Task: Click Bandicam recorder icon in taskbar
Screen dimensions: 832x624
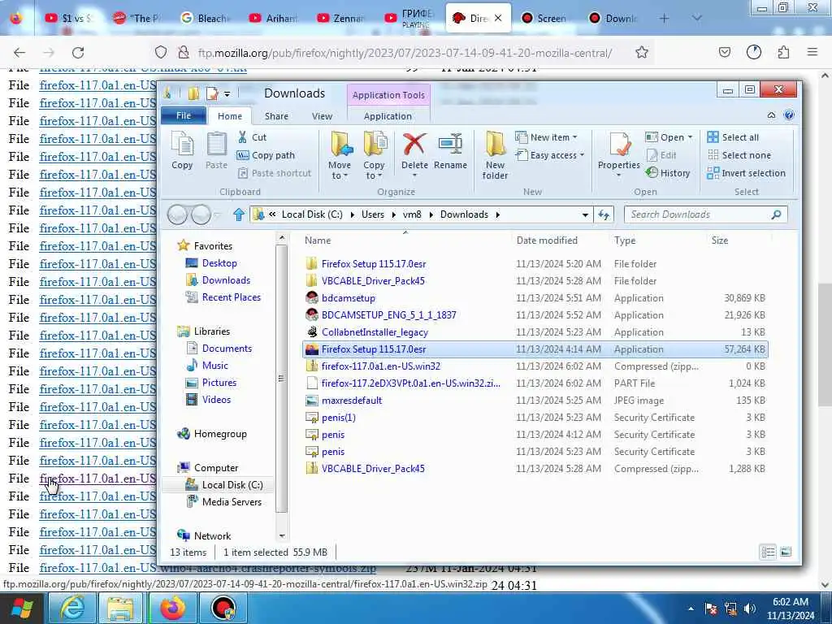Action: point(223,608)
